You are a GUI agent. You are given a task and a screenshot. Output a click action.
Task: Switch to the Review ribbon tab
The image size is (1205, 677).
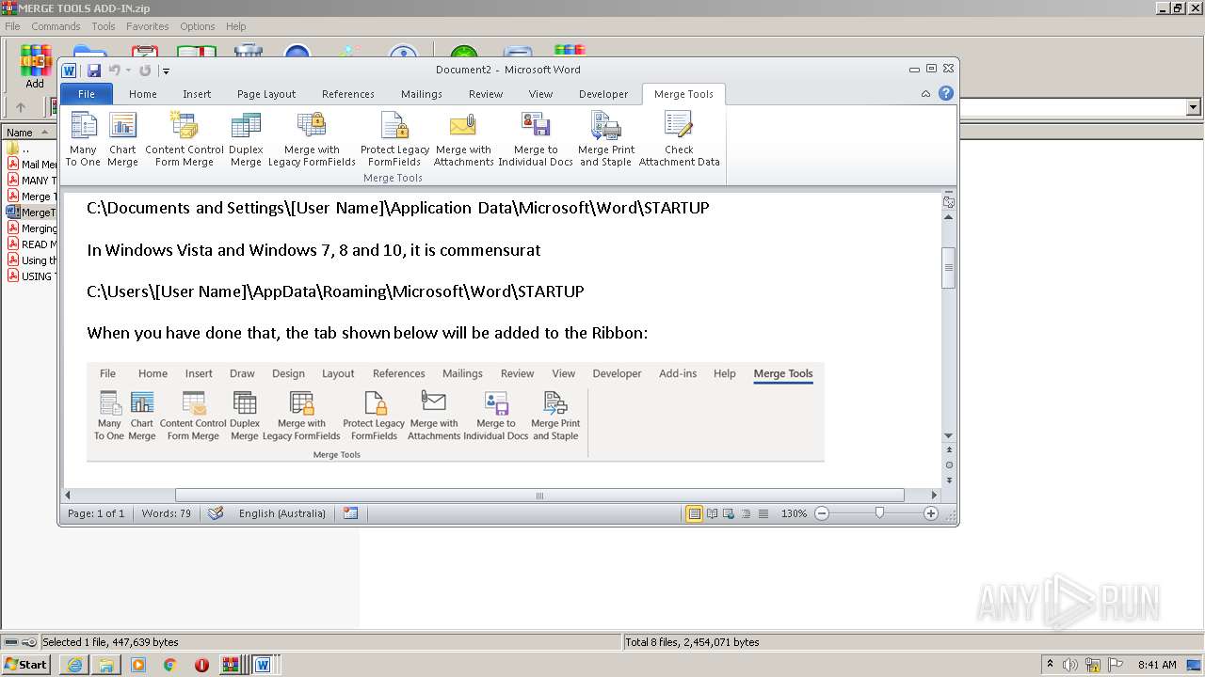tap(486, 94)
